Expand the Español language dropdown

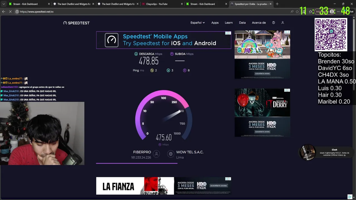197,22
